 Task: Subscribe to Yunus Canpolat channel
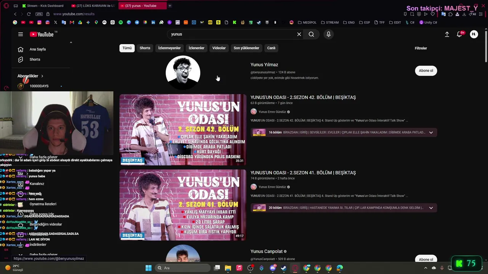pos(426,259)
